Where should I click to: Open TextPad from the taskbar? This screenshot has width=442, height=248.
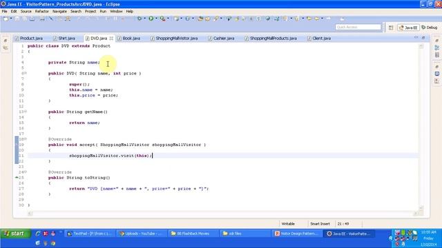[90, 234]
